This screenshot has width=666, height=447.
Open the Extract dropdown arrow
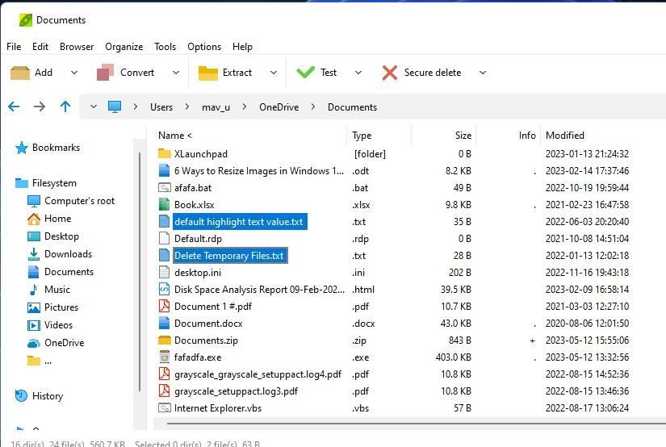tap(274, 73)
